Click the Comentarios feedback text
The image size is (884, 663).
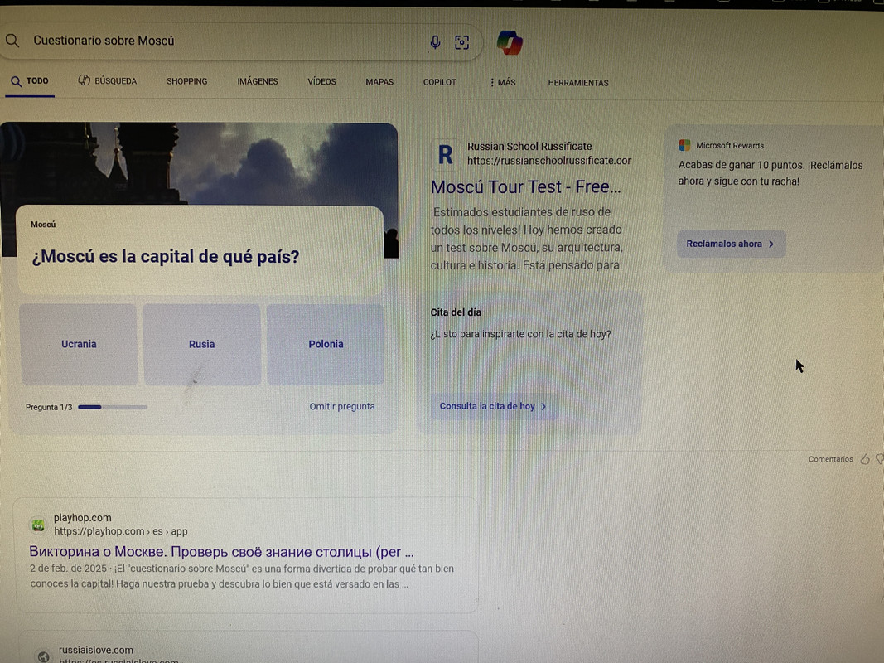[x=830, y=459]
